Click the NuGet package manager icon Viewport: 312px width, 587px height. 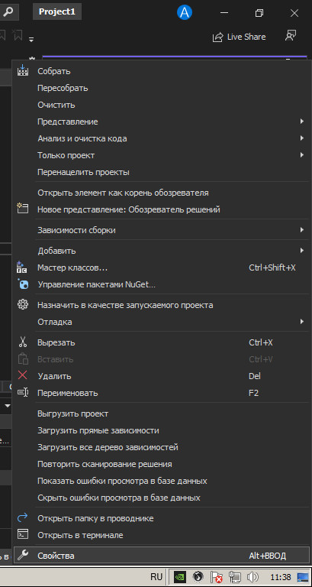tap(23, 284)
